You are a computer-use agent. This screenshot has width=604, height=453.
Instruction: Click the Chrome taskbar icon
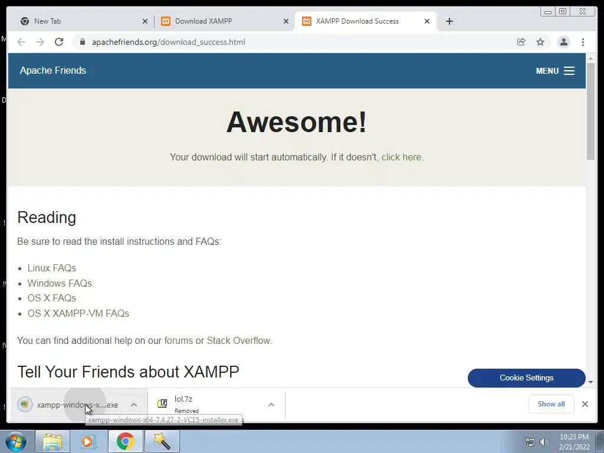click(x=125, y=441)
